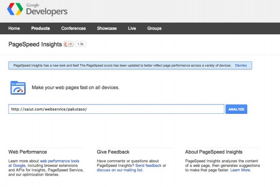Click the URL input field
The height and width of the screenshot is (187, 280).
[116, 109]
